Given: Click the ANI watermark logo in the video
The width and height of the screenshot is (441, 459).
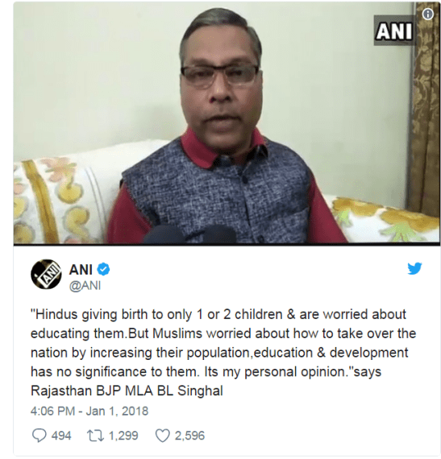Looking at the screenshot, I should click(x=394, y=31).
